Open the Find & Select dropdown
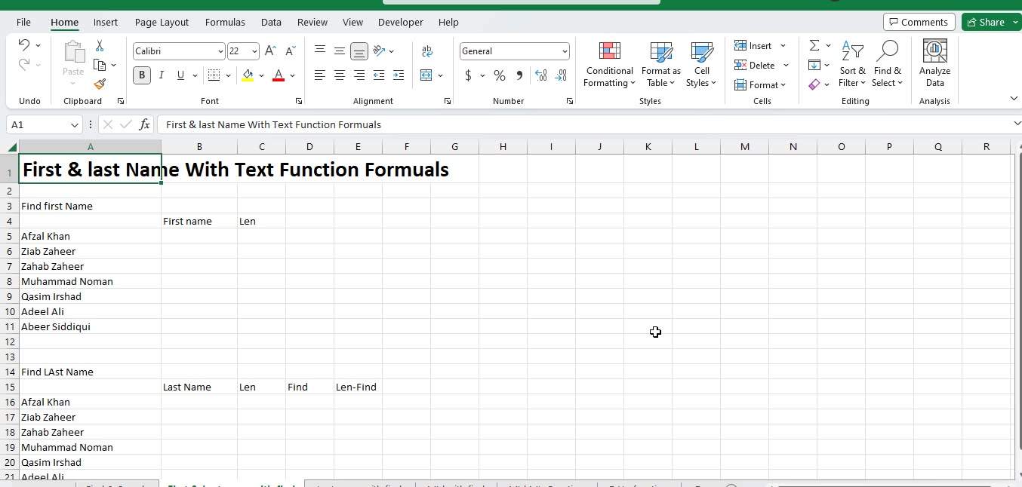This screenshot has width=1022, height=487. point(888,64)
